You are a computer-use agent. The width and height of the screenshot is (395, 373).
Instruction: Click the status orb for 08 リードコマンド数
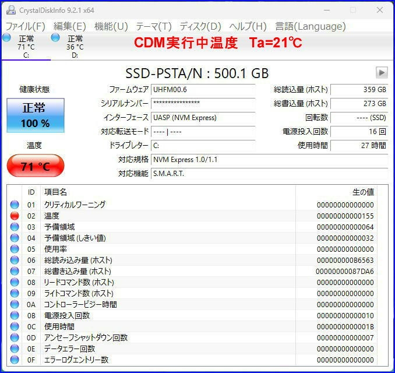(15, 282)
